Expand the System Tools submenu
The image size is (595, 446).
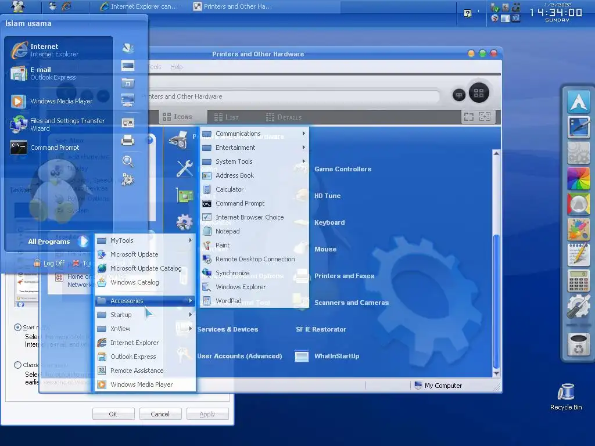click(255, 161)
